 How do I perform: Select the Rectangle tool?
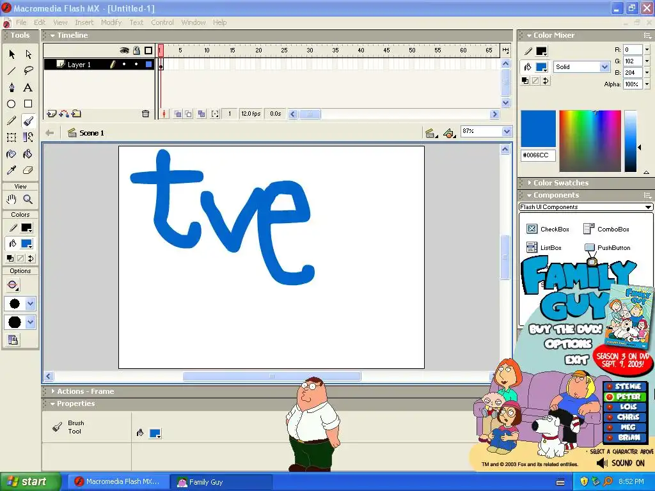tap(28, 104)
